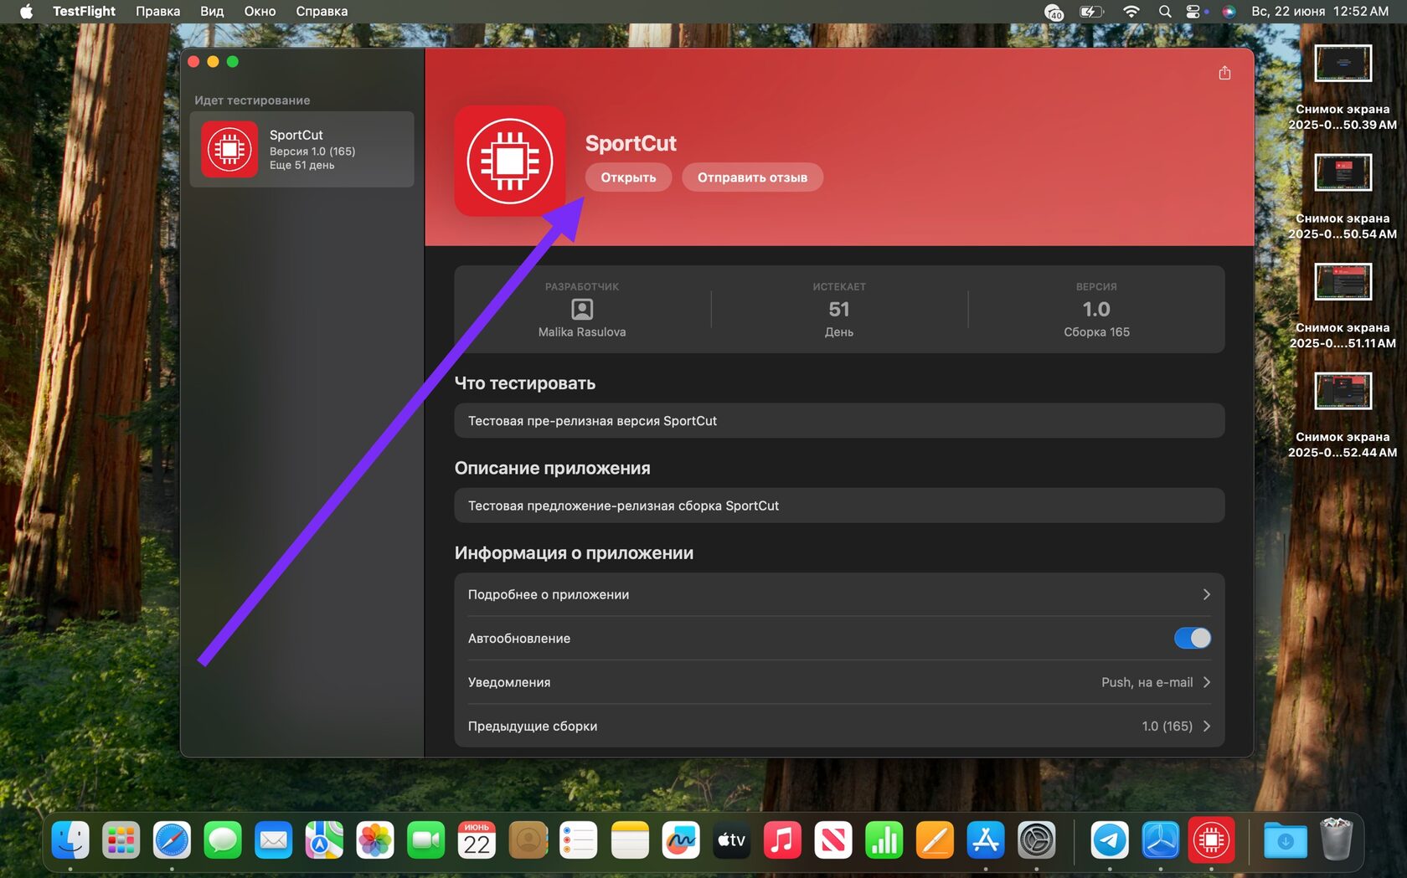Open Contacts from the Dock
Viewport: 1407px width, 878px height.
point(528,839)
